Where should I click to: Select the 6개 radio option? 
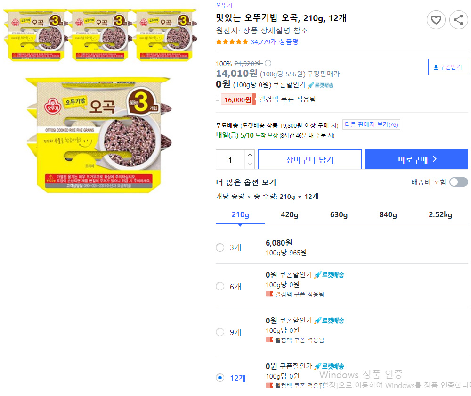click(x=220, y=286)
